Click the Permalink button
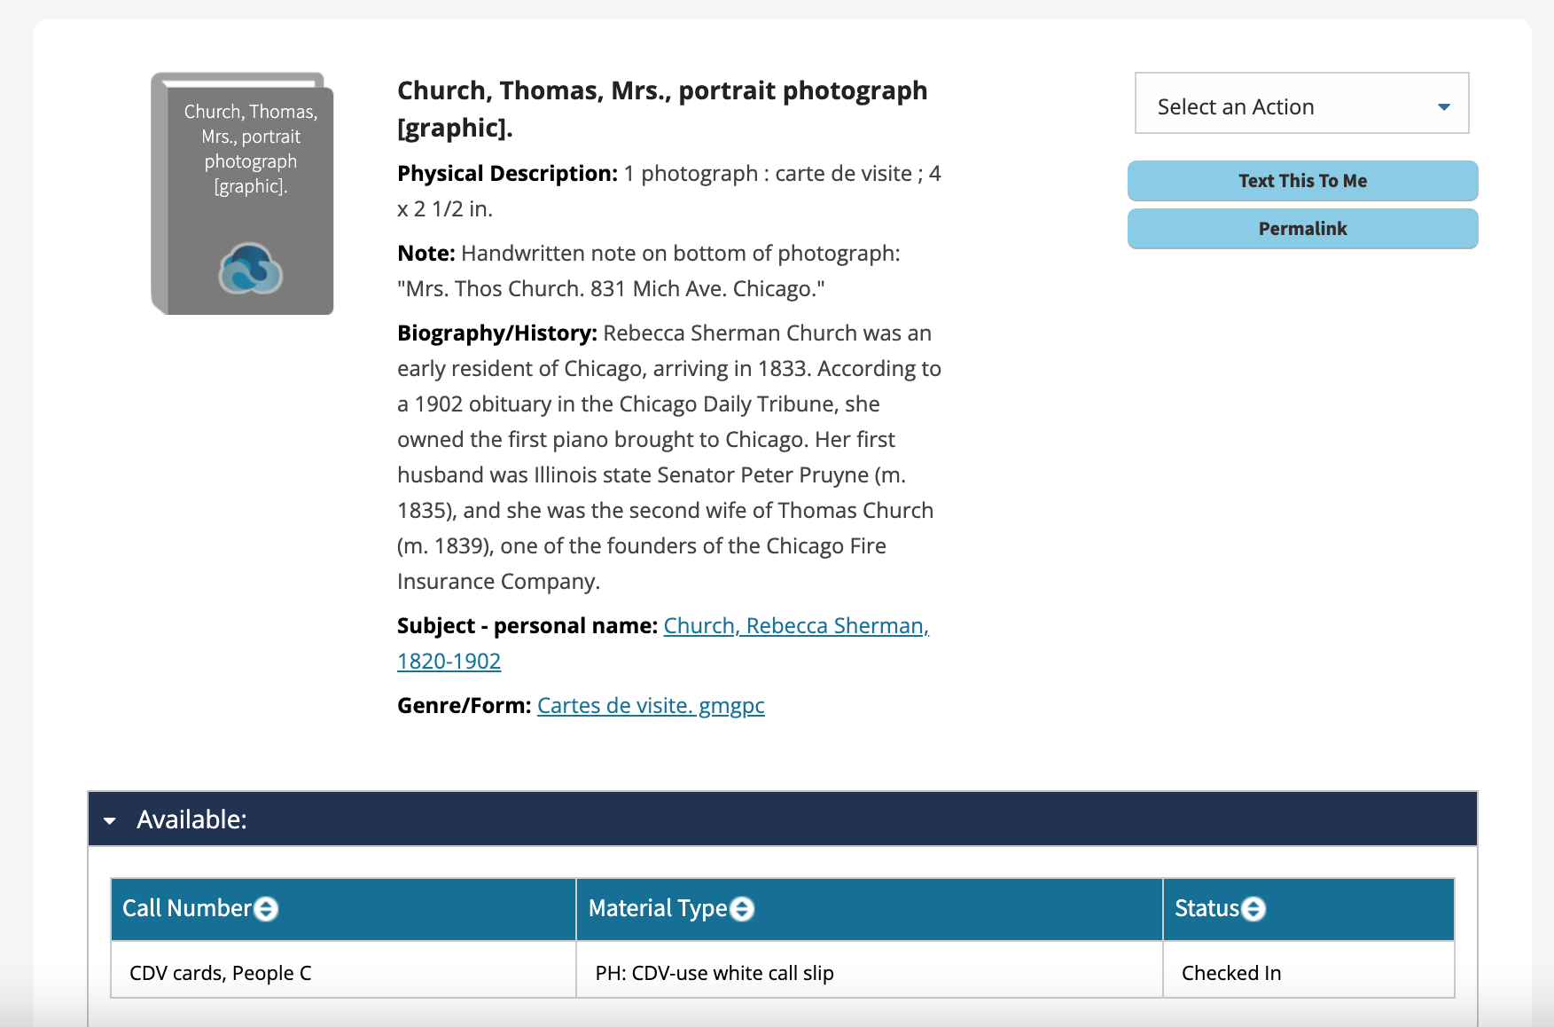1554x1027 pixels. point(1301,229)
